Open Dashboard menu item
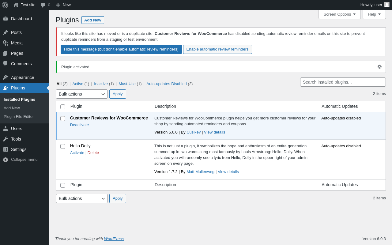This screenshot has height=245, width=392. point(24,19)
